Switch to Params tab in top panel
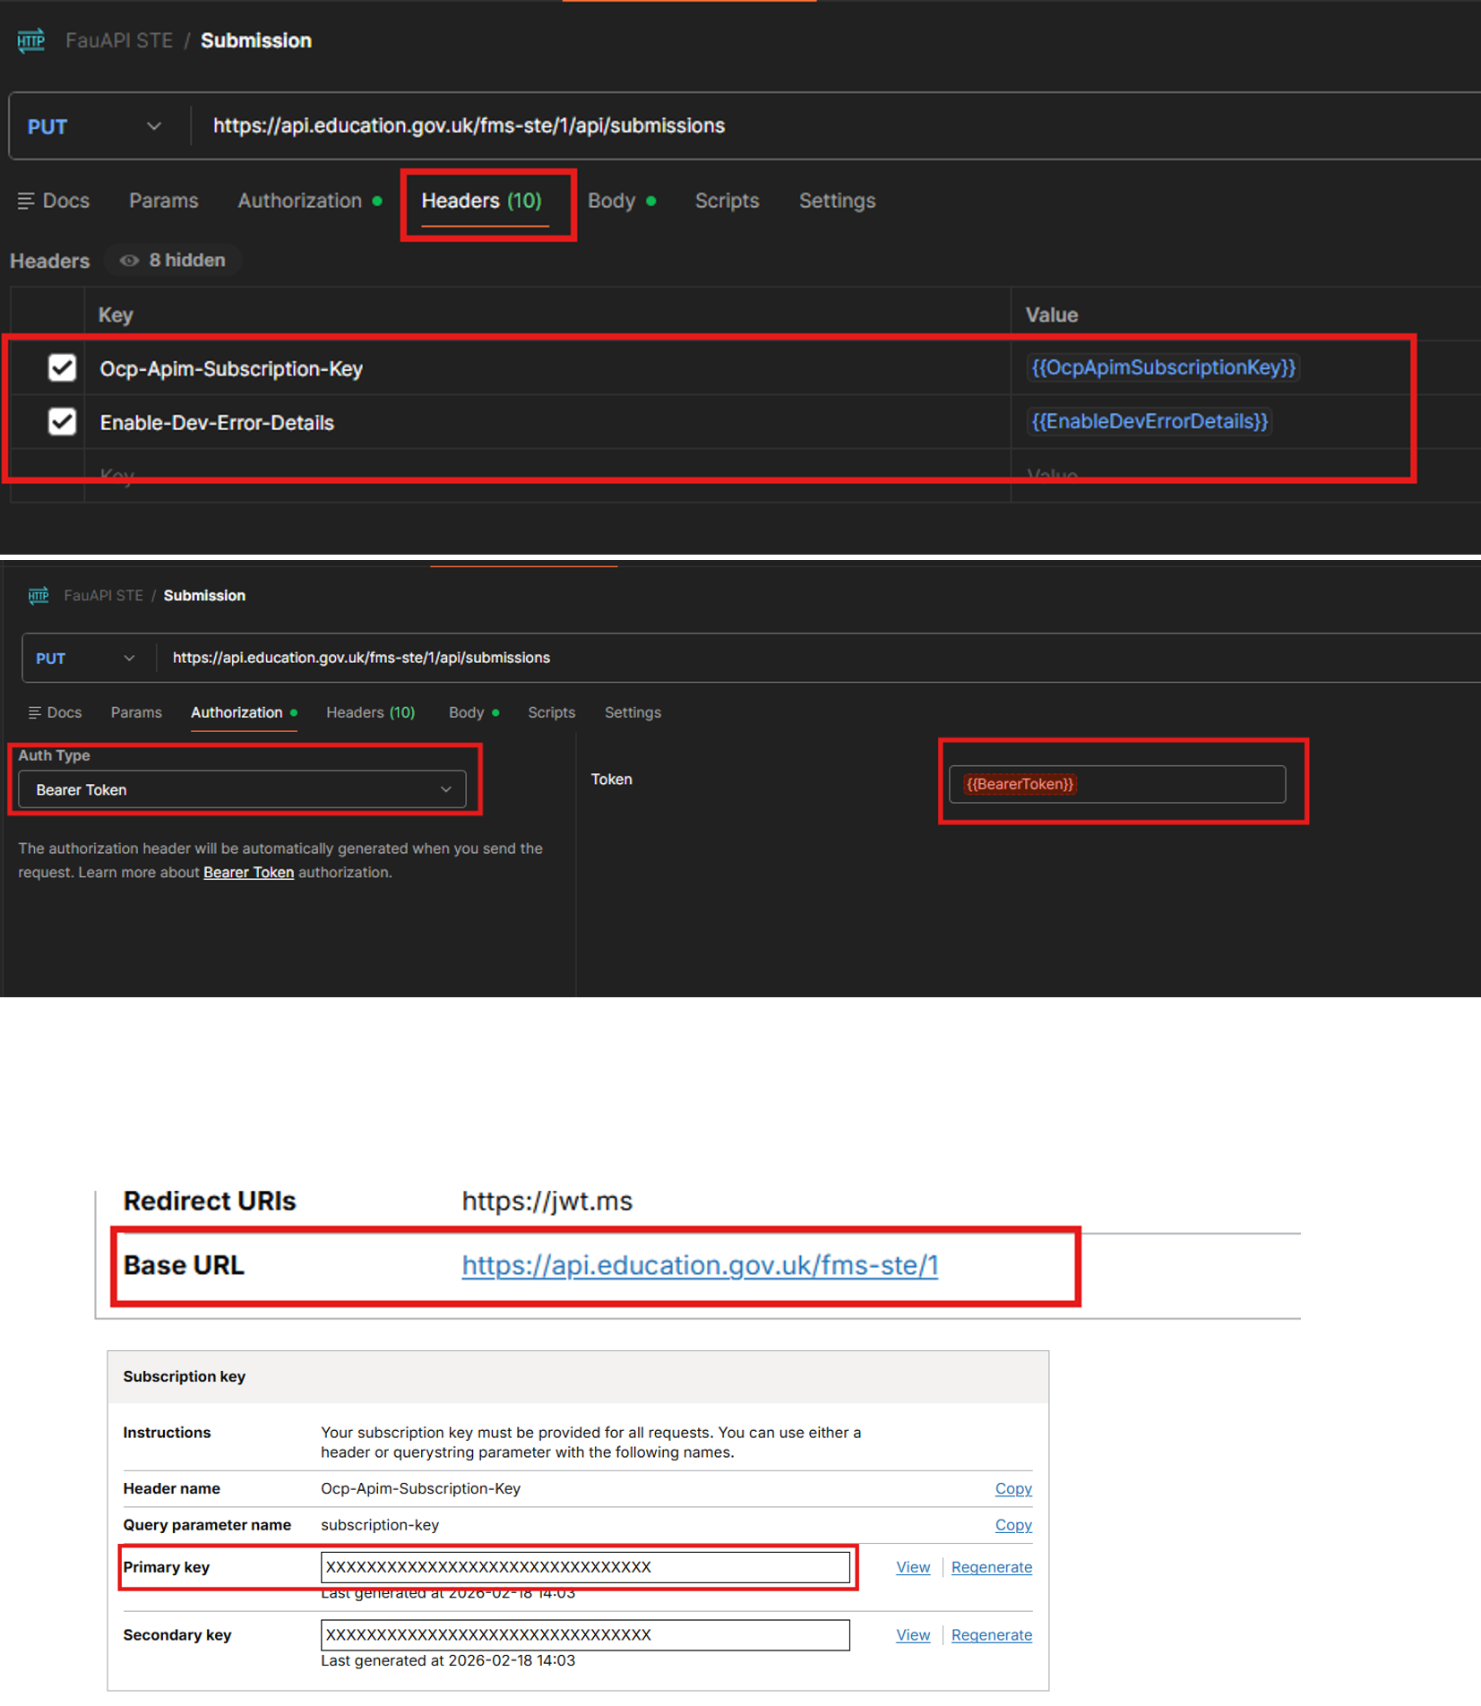Screen dimensions: 1481x1706 pyautogui.click(x=163, y=201)
